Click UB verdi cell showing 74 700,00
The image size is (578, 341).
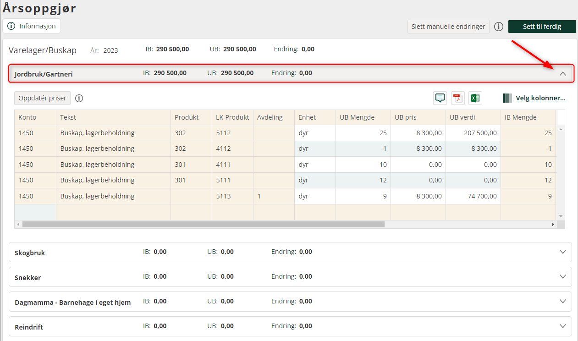(x=473, y=196)
